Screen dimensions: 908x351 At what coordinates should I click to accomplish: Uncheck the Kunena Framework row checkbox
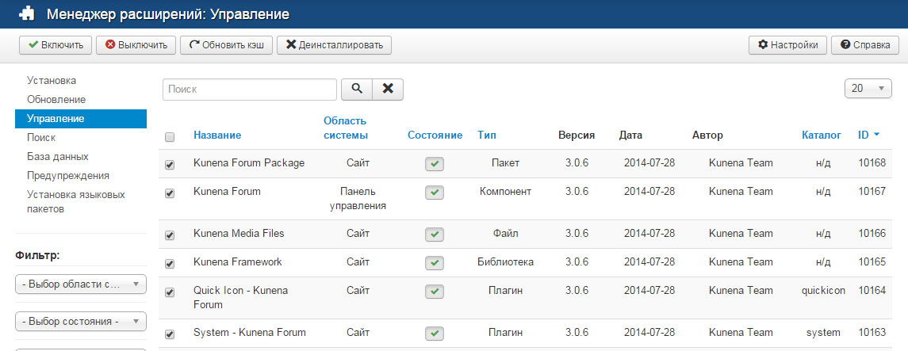[170, 263]
